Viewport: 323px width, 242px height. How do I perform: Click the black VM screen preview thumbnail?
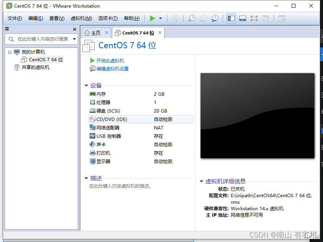click(x=257, y=116)
